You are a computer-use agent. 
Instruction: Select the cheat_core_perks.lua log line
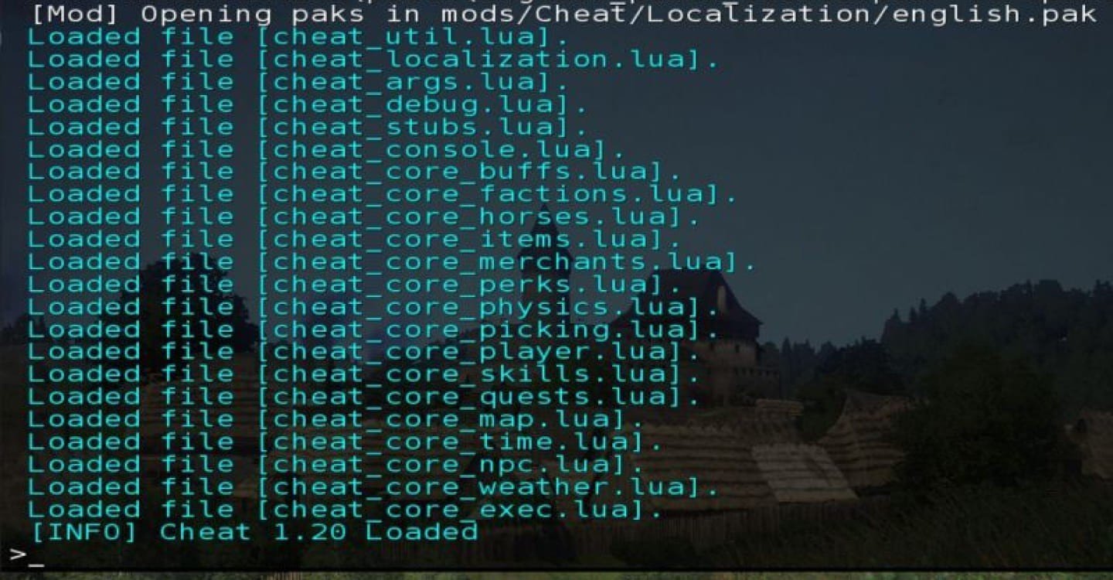coord(355,284)
